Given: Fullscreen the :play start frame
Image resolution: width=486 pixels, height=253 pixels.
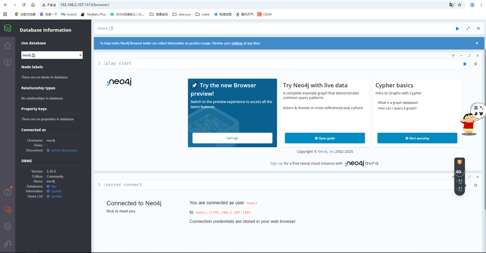Looking at the screenshot, I should click(x=470, y=55).
